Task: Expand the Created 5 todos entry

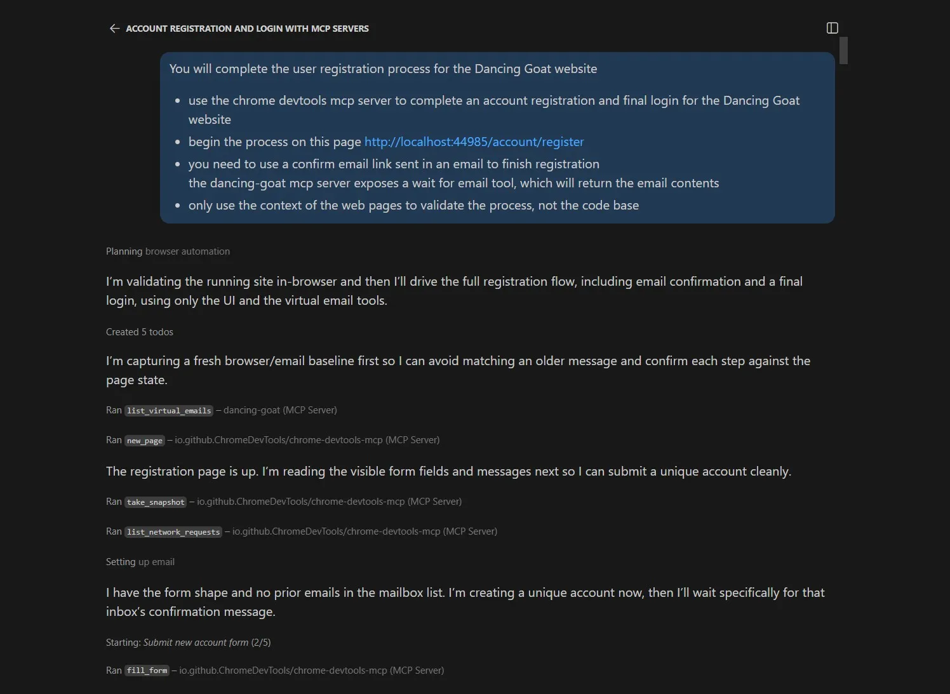Action: [x=139, y=332]
